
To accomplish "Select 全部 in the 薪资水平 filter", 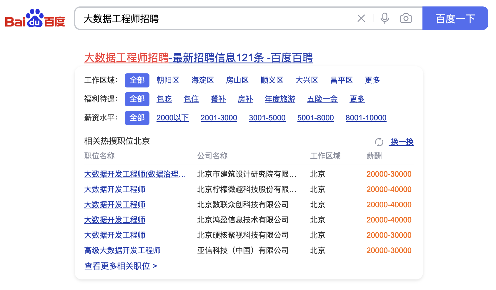I will point(137,118).
